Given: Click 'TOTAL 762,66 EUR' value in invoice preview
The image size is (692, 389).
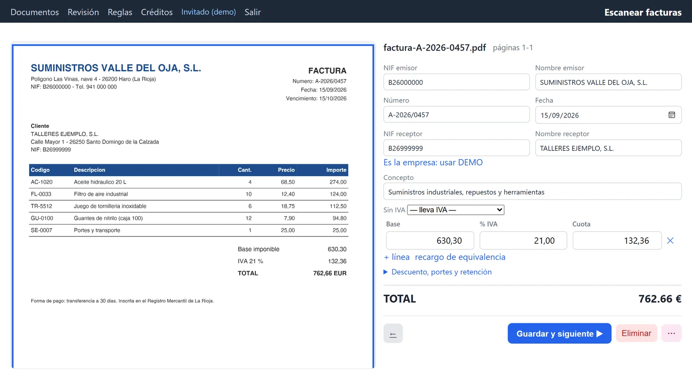Looking at the screenshot, I should point(330,273).
